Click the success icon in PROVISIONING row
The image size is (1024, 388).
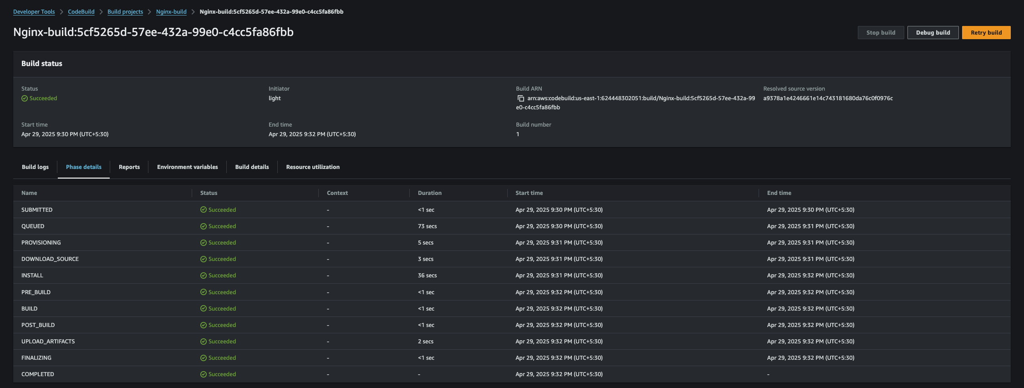(204, 243)
